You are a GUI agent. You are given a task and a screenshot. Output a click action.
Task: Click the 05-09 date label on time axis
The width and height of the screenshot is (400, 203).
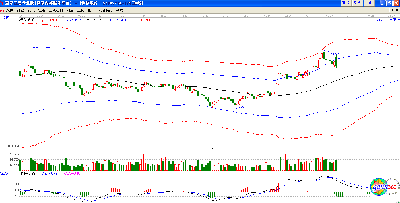tap(391, 16)
